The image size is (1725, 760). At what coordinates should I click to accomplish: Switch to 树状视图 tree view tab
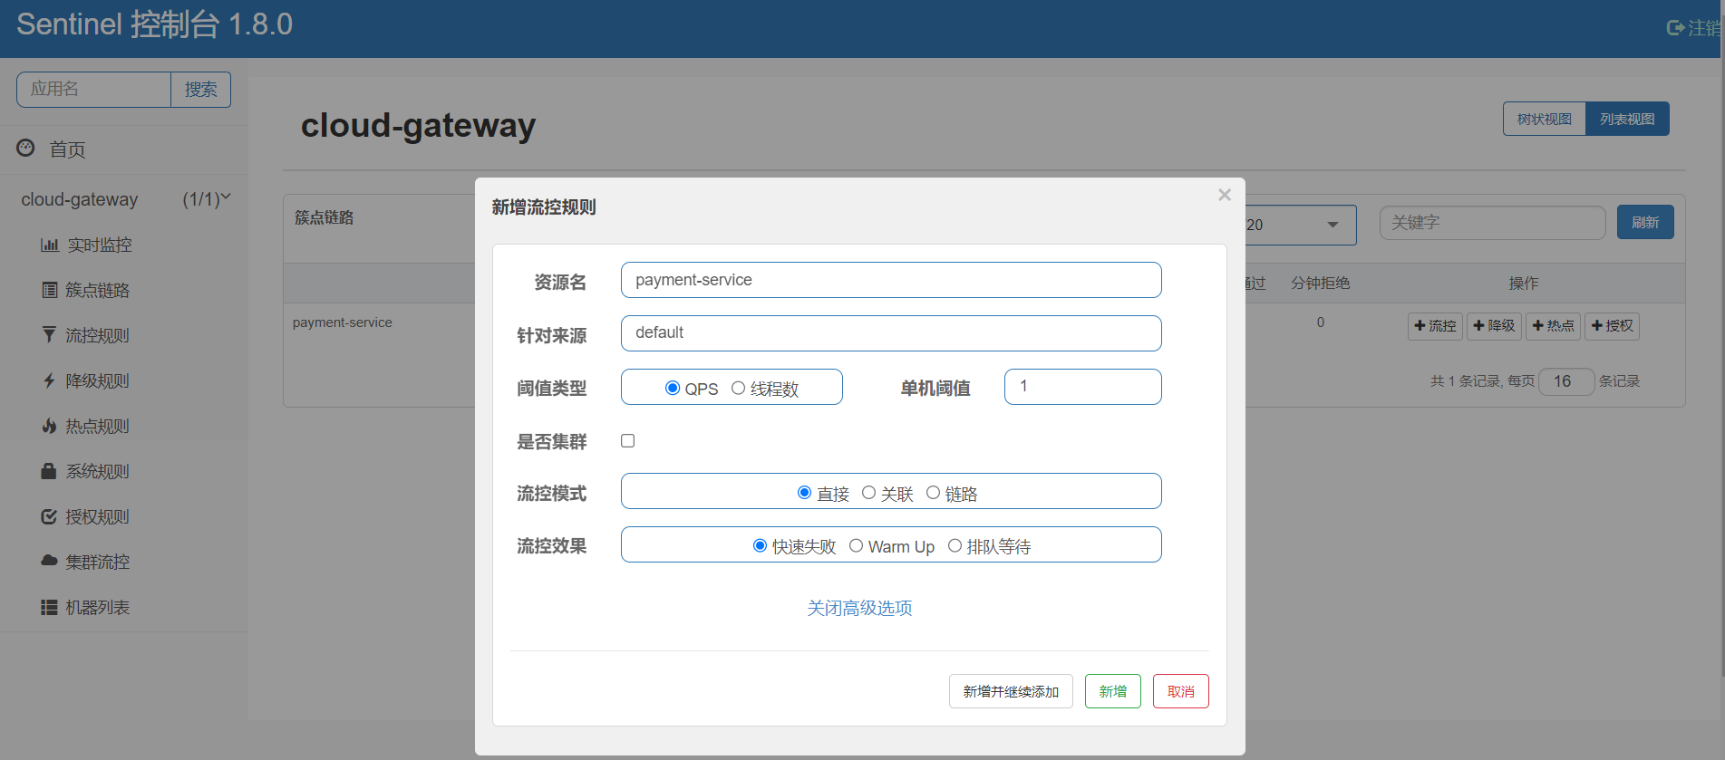[1544, 119]
